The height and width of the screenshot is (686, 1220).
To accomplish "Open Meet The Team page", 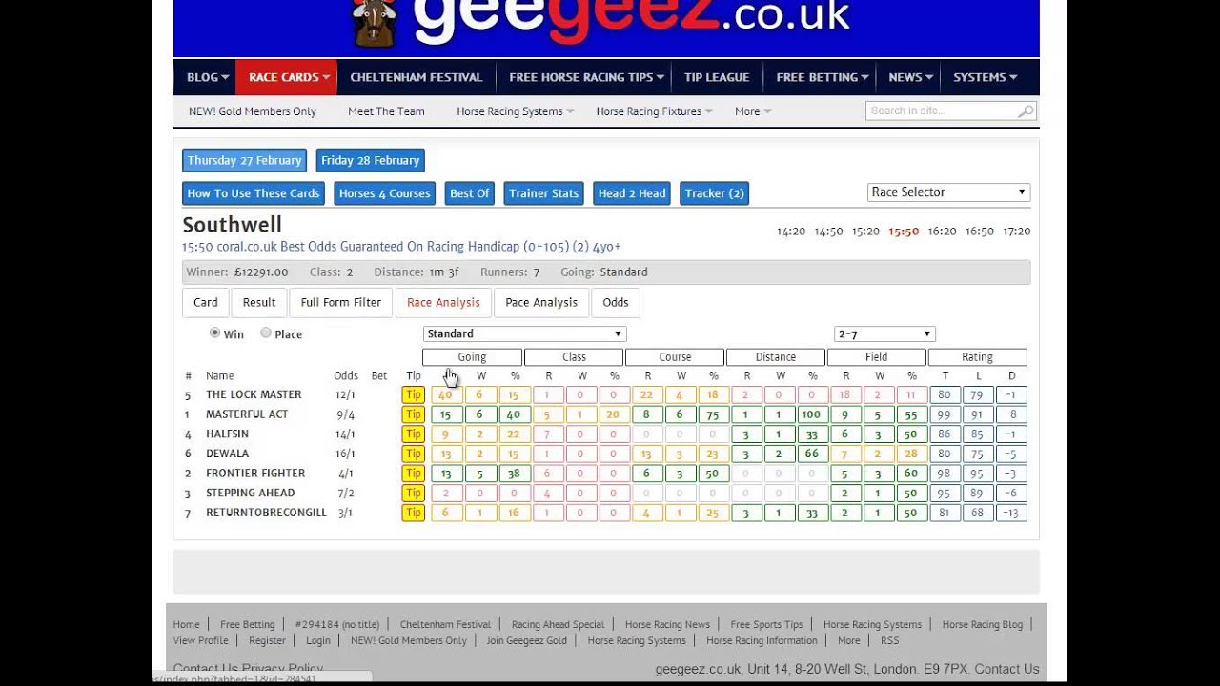I will pos(386,111).
